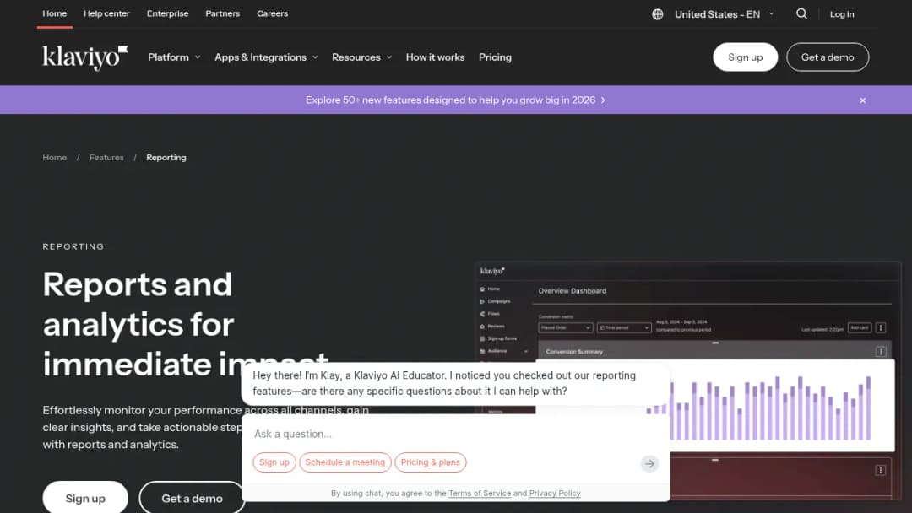
Task: Click the bar chart in dashboard preview
Action: pyautogui.click(x=759, y=408)
